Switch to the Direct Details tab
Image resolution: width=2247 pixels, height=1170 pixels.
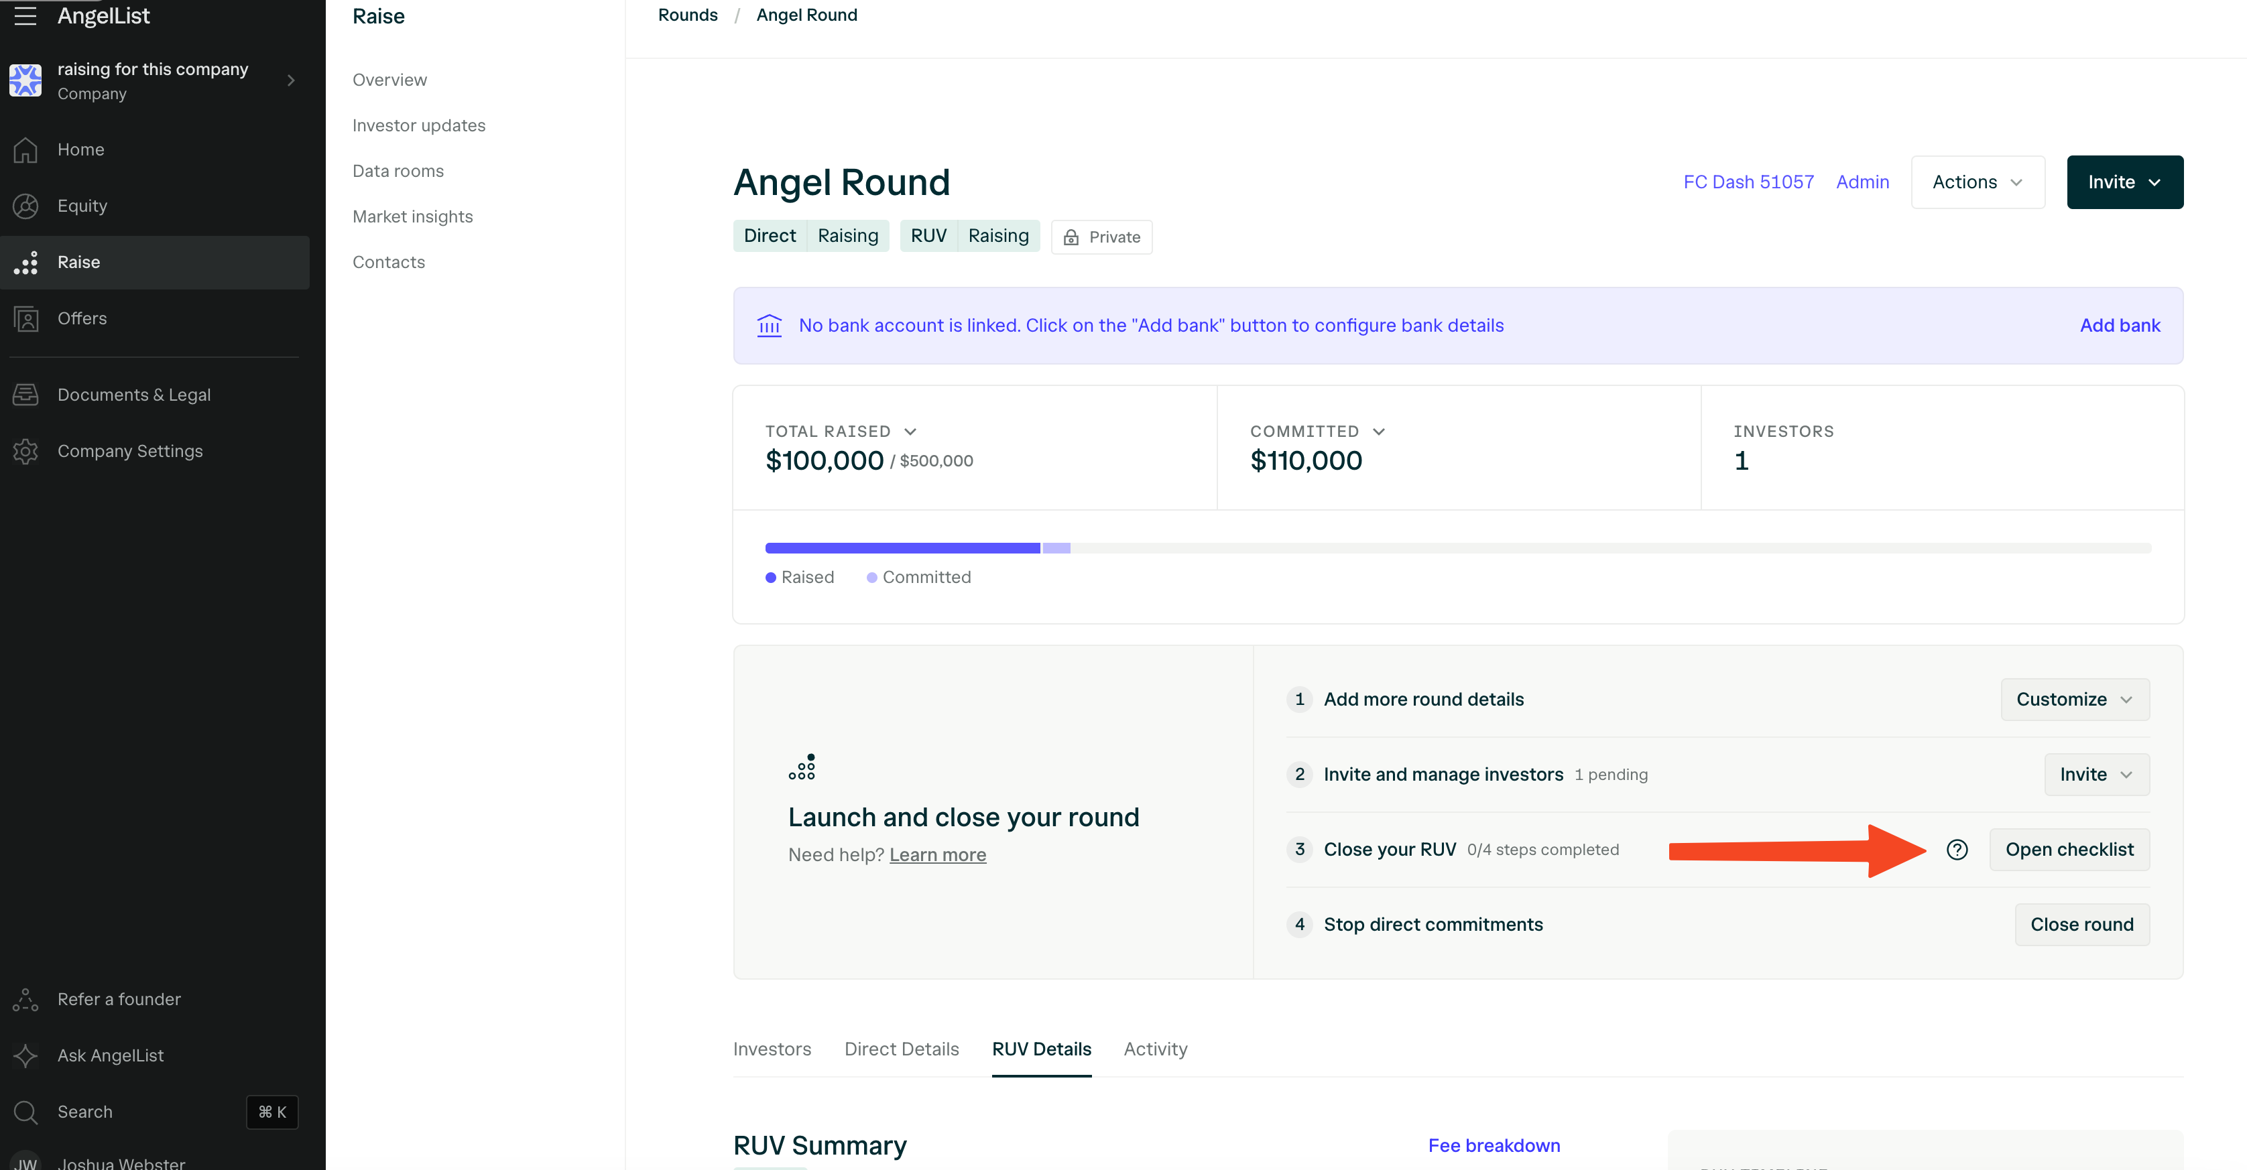[x=901, y=1049]
